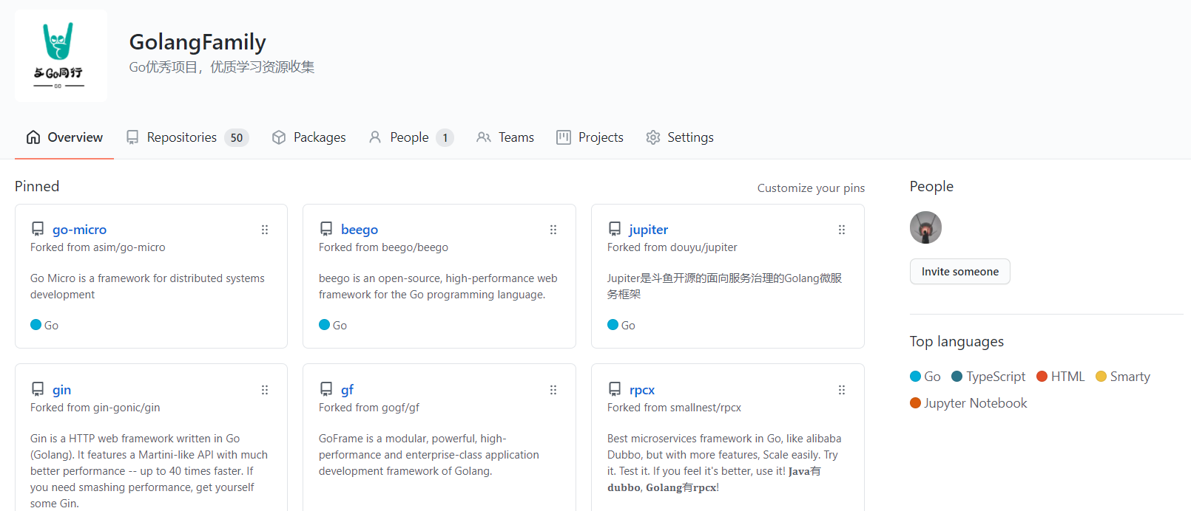Open the Overview tab
1191x511 pixels.
coord(64,137)
